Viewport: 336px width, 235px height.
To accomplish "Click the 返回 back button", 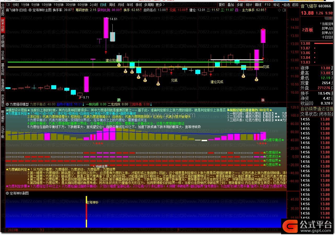I will [295, 5].
